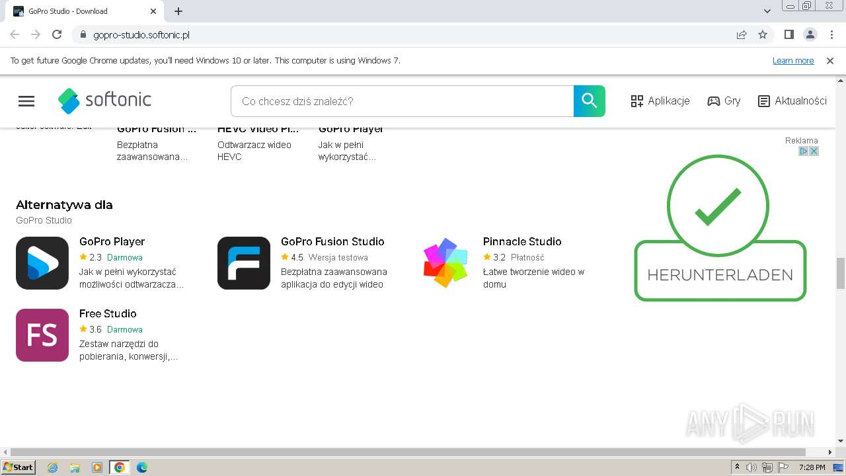Close the GoPro Studio - Download tab
The image size is (846, 476).
coord(153,11)
